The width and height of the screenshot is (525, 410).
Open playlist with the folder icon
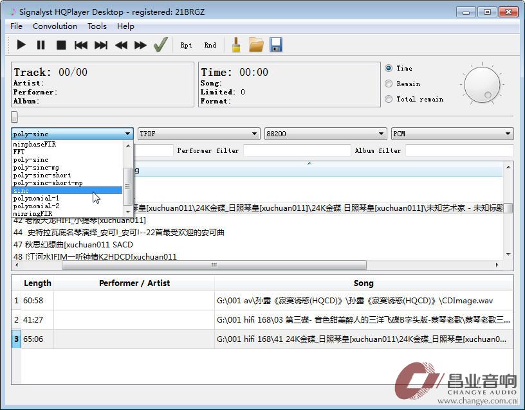pyautogui.click(x=256, y=45)
